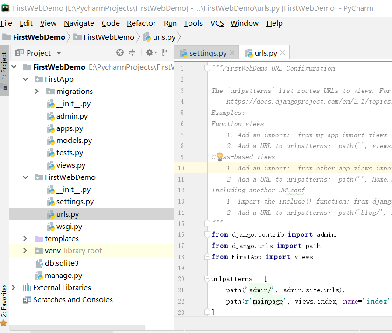Expand the templates folder
The width and height of the screenshot is (392, 333).
tap(25, 239)
